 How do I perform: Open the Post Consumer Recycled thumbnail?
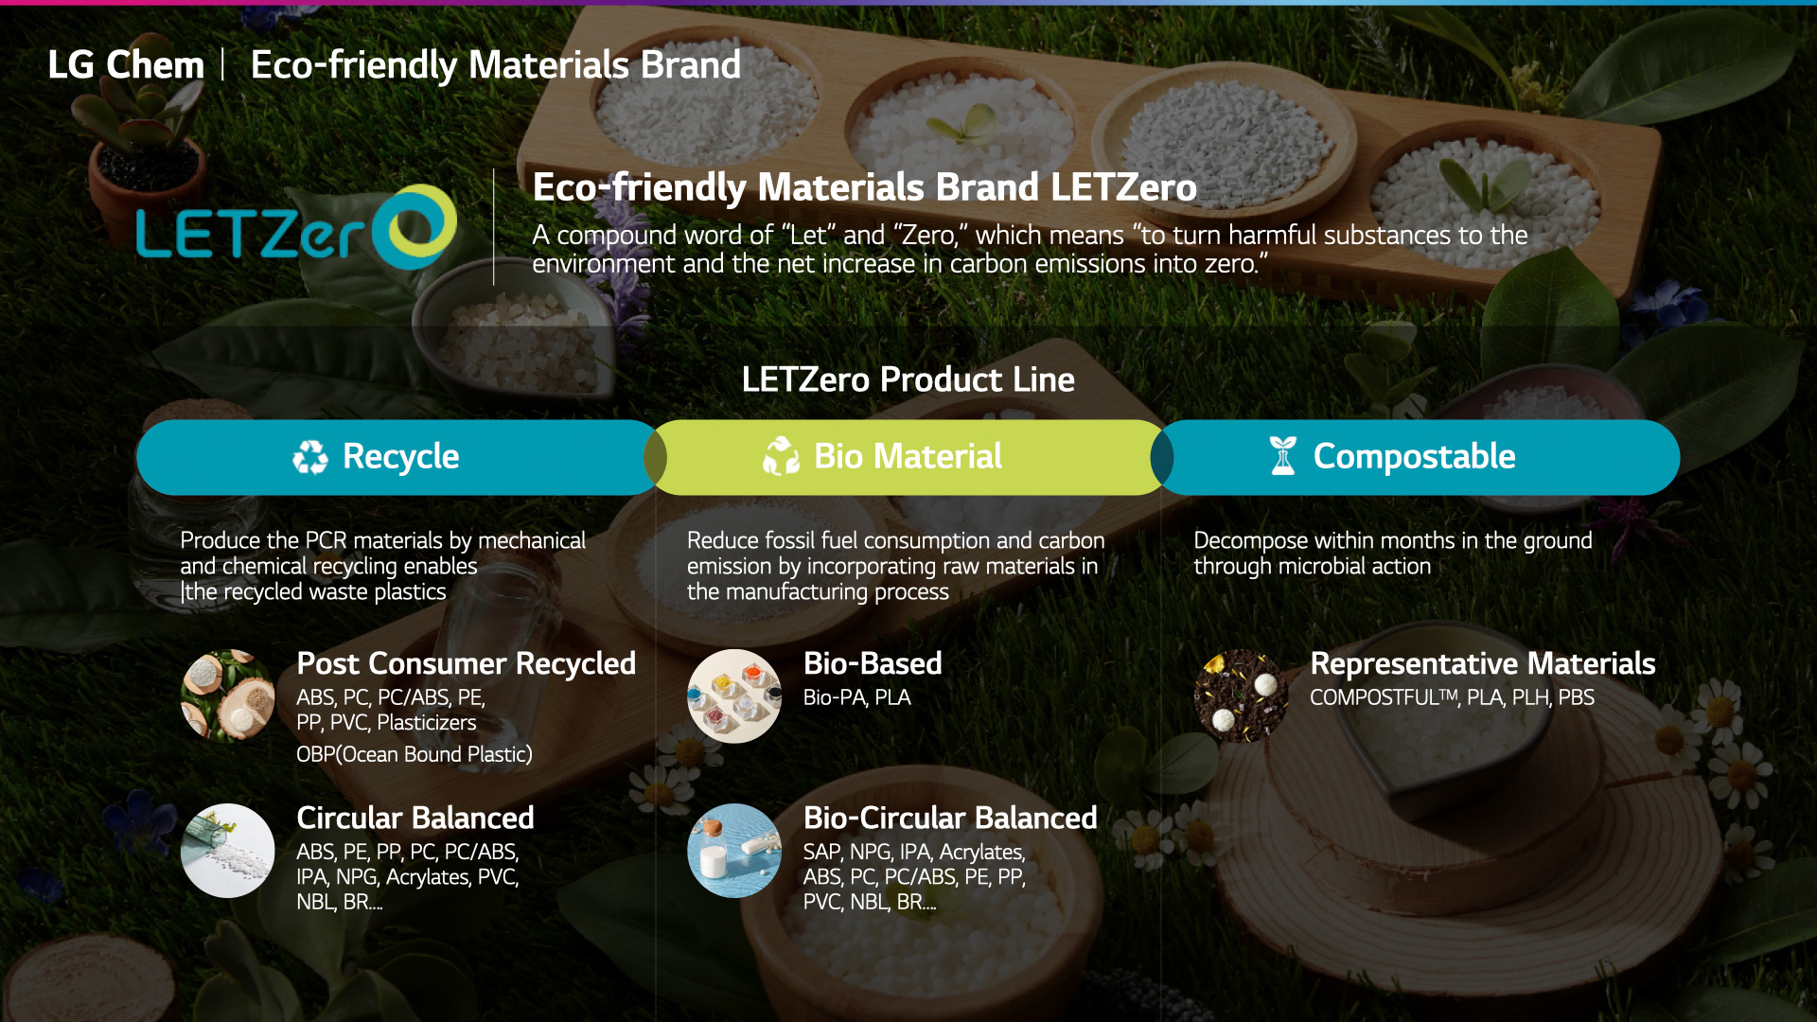click(x=228, y=696)
